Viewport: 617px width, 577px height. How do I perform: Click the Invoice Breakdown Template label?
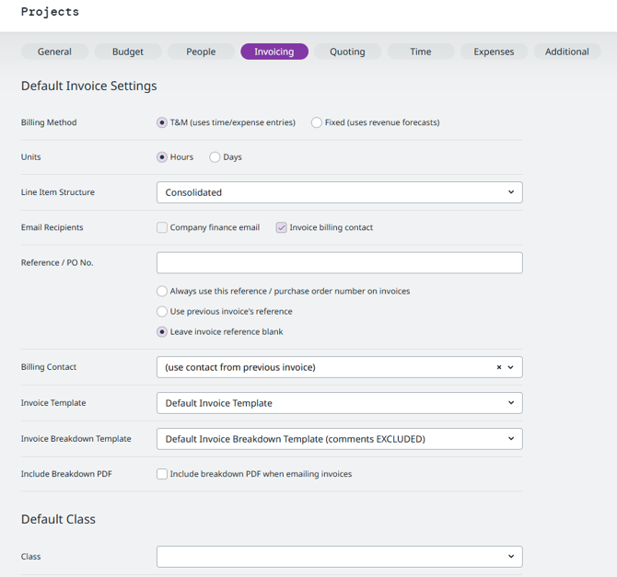pyautogui.click(x=76, y=439)
